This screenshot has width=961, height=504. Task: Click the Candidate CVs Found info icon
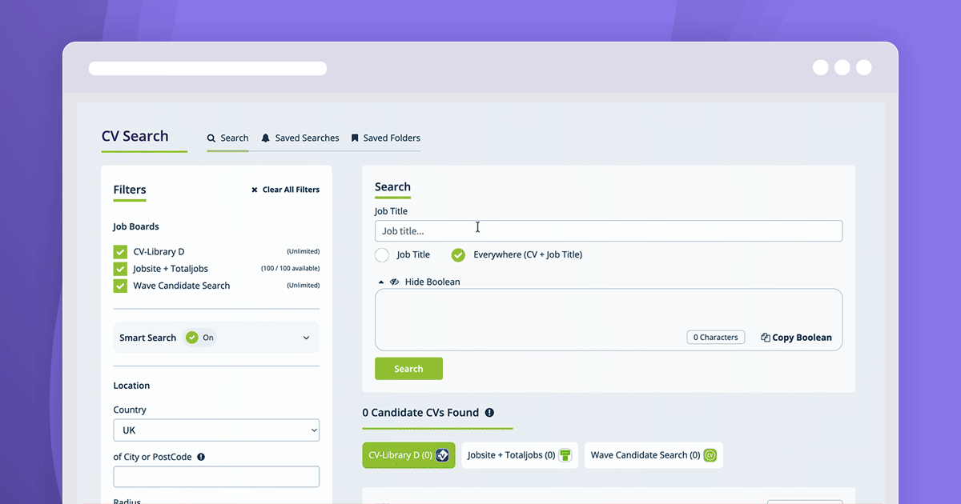point(489,413)
